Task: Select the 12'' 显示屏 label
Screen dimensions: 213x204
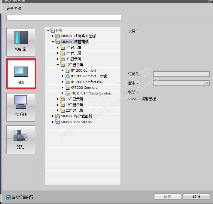Action: tap(75, 65)
